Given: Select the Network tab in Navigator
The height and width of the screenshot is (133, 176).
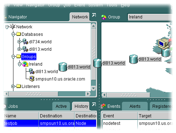Looking at the screenshot, I should [80, 17].
